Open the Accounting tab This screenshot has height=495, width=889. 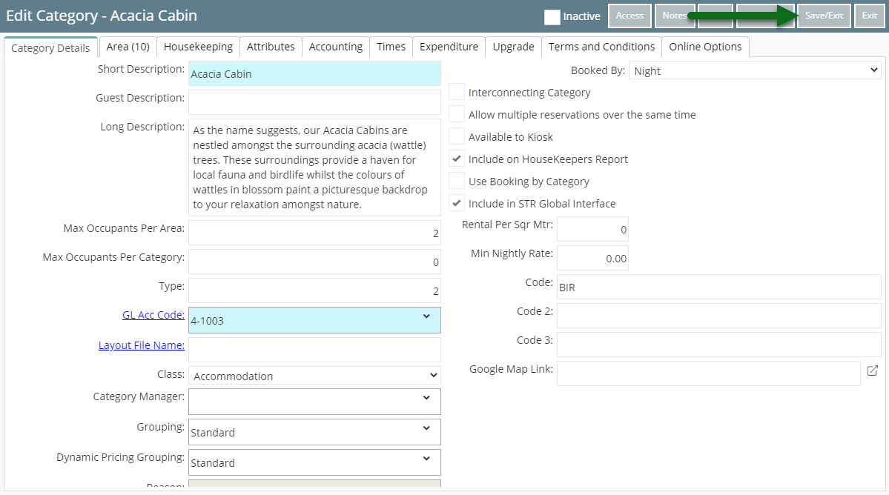point(336,47)
